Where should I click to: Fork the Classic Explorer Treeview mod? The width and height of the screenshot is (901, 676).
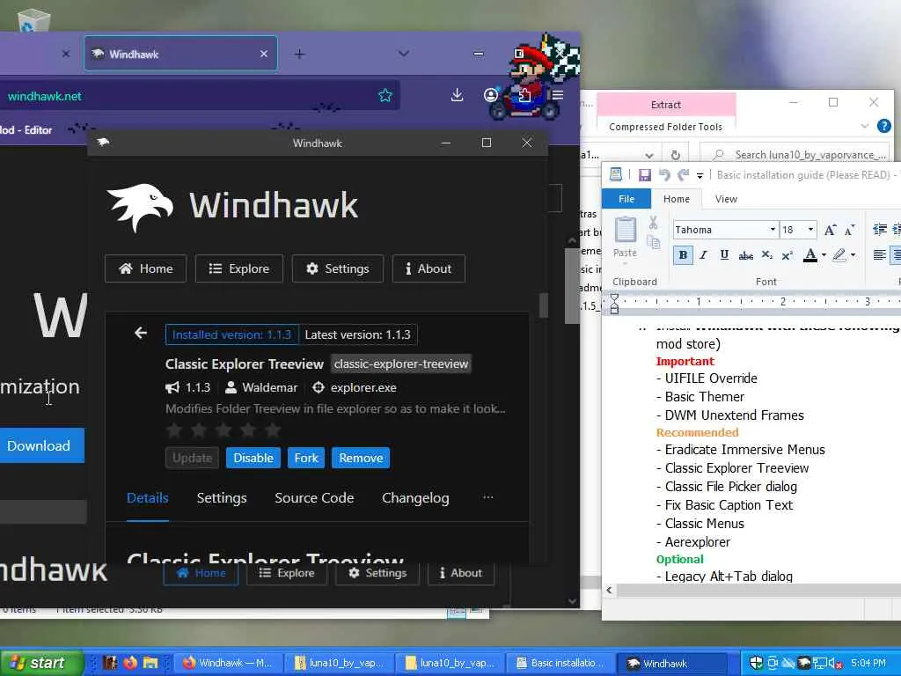(305, 458)
